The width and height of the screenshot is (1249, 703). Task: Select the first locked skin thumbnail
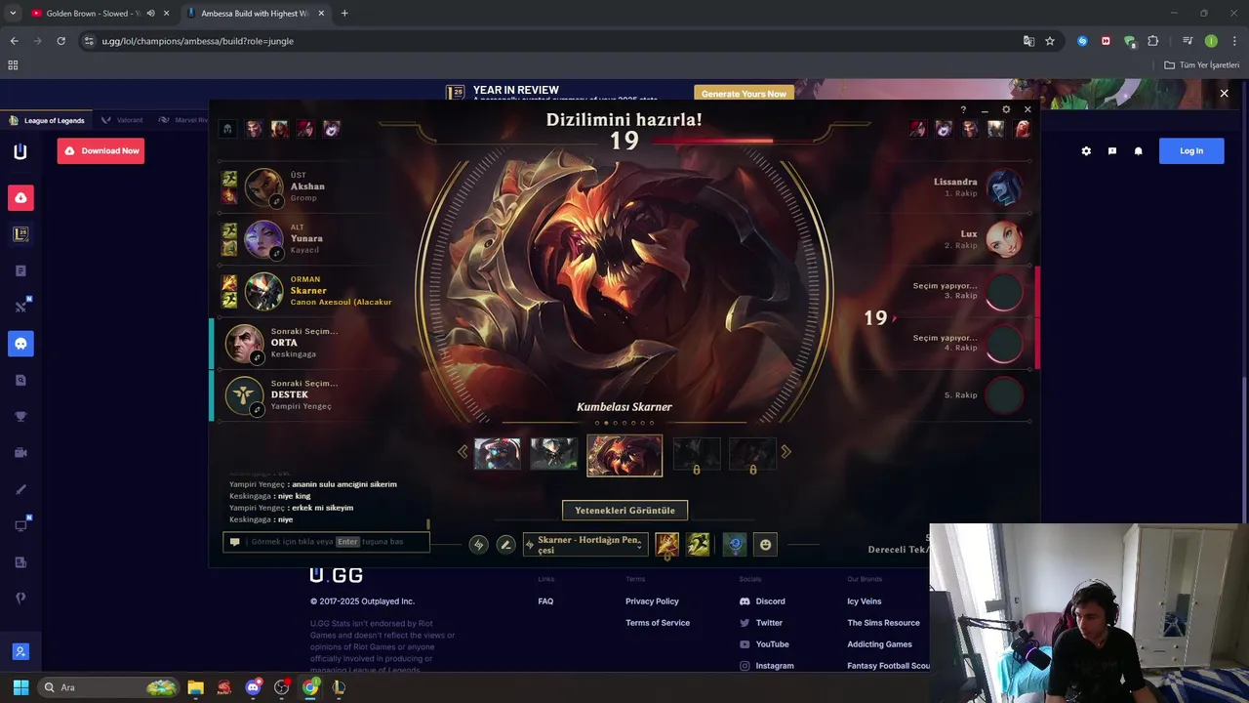(x=697, y=454)
